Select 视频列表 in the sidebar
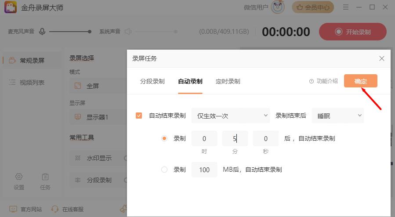The image size is (395, 217). (x=32, y=82)
